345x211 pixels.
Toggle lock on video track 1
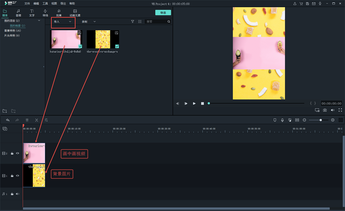point(12,176)
